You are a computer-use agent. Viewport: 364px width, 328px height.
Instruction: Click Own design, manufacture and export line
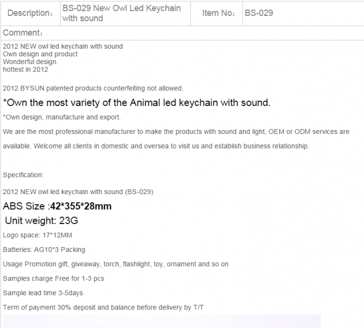click(x=62, y=118)
